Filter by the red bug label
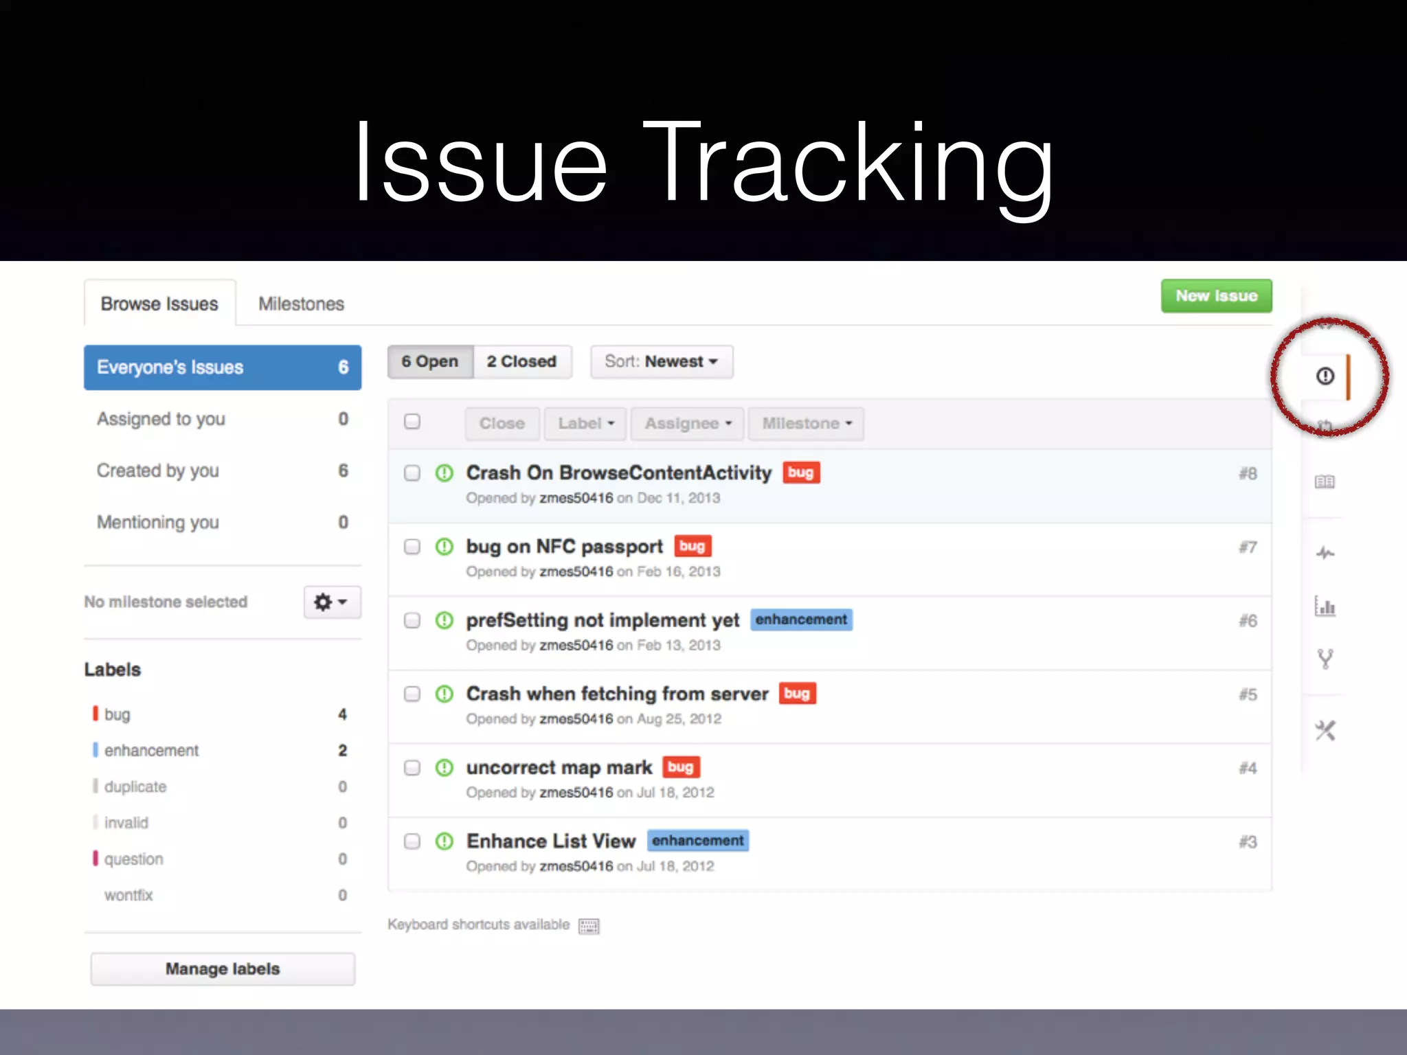The image size is (1407, 1055). 220,714
